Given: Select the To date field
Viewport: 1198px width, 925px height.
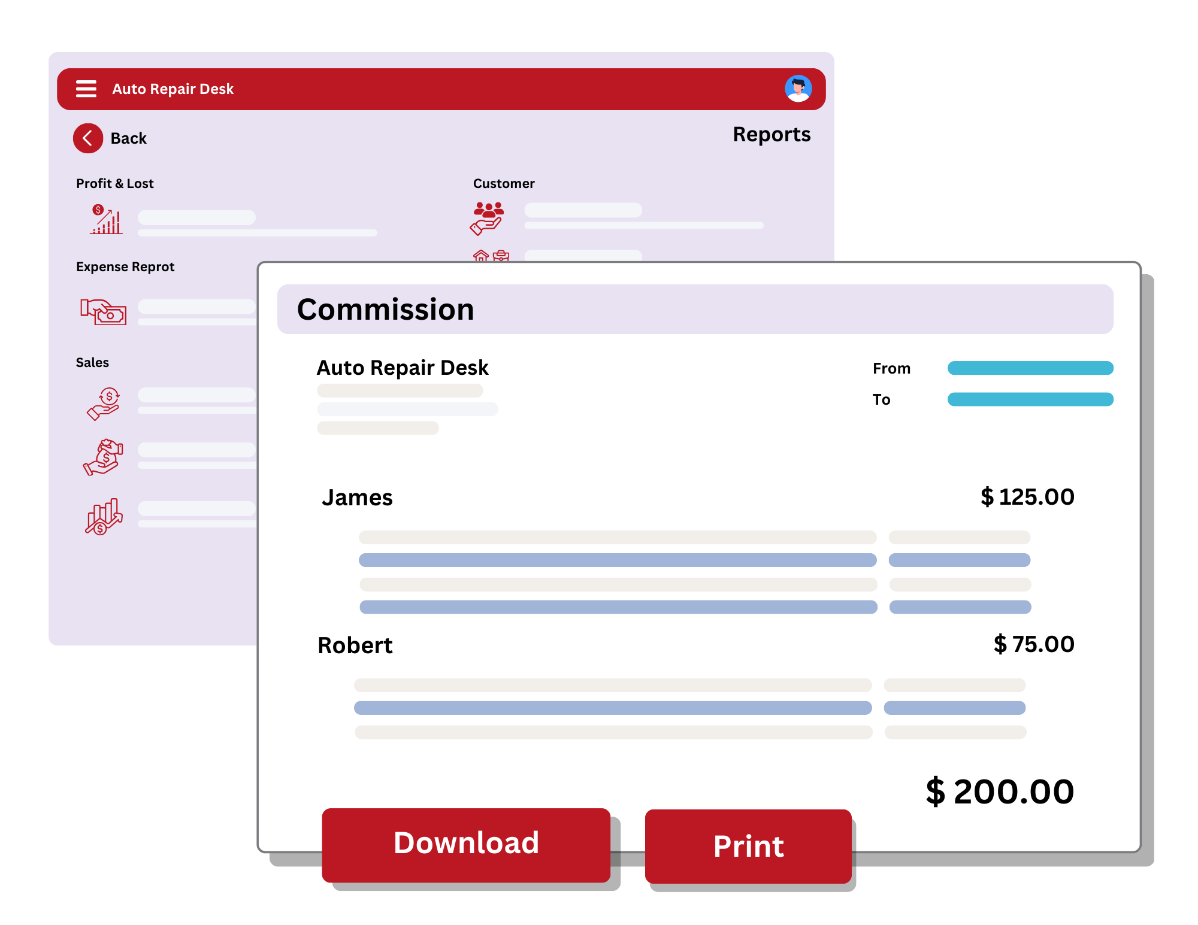Looking at the screenshot, I should pyautogui.click(x=1030, y=399).
